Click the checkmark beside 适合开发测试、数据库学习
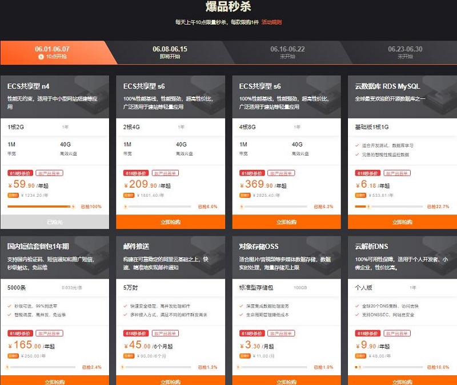Image resolution: width=457 pixels, height=385 pixels. point(357,145)
